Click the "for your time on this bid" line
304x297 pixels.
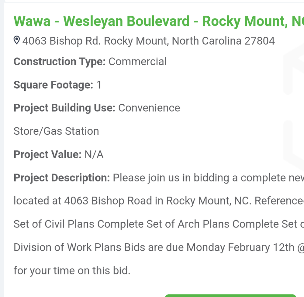(72, 270)
